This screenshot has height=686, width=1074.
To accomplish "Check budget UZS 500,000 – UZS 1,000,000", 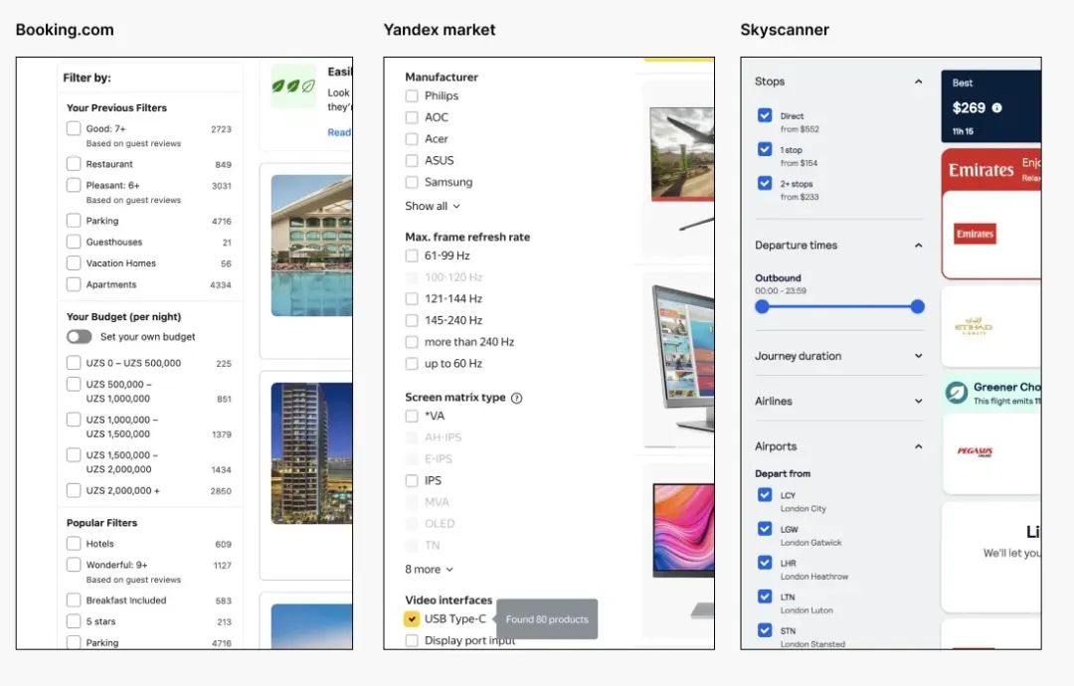I will coord(74,384).
